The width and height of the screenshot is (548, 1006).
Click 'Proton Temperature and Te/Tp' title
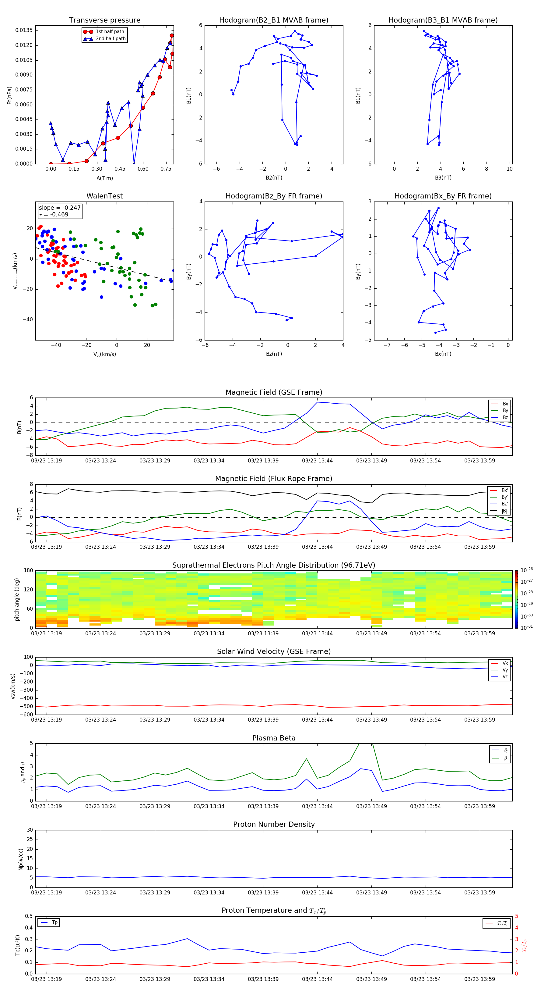pyautogui.click(x=274, y=911)
